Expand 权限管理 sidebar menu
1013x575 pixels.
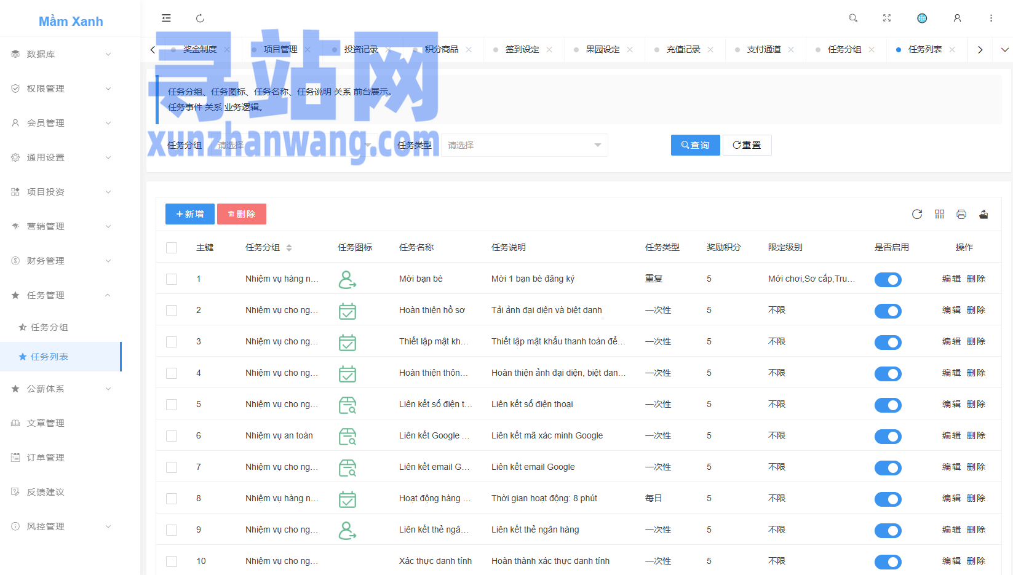61,89
